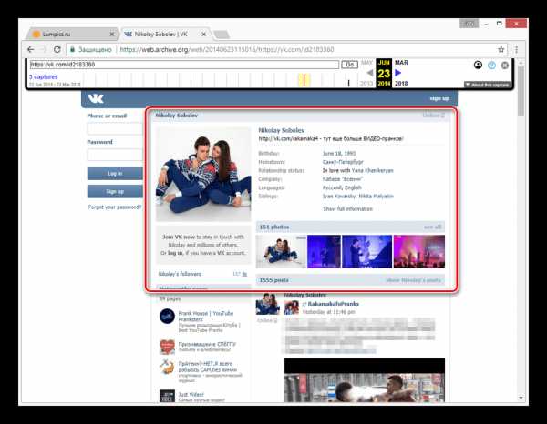Open Wayback Machine help icon
This screenshot has height=424, width=547.
[491, 66]
